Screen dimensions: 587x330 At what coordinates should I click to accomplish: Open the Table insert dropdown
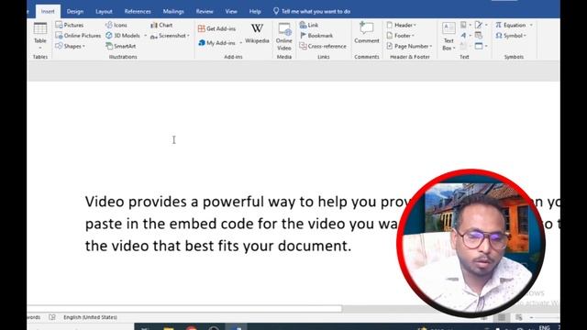(x=40, y=37)
